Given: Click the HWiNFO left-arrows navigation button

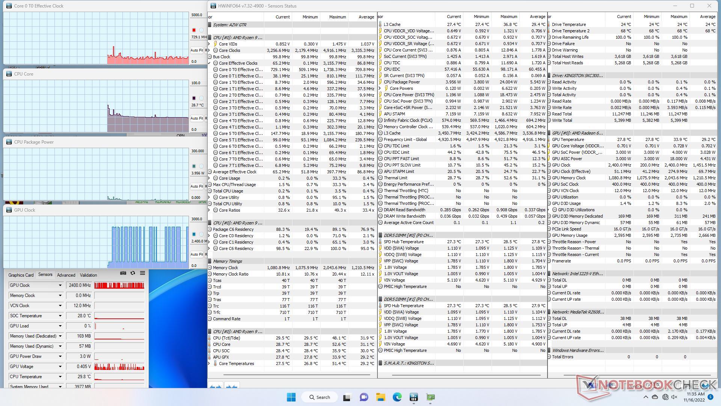Looking at the screenshot, I should (x=216, y=386).
